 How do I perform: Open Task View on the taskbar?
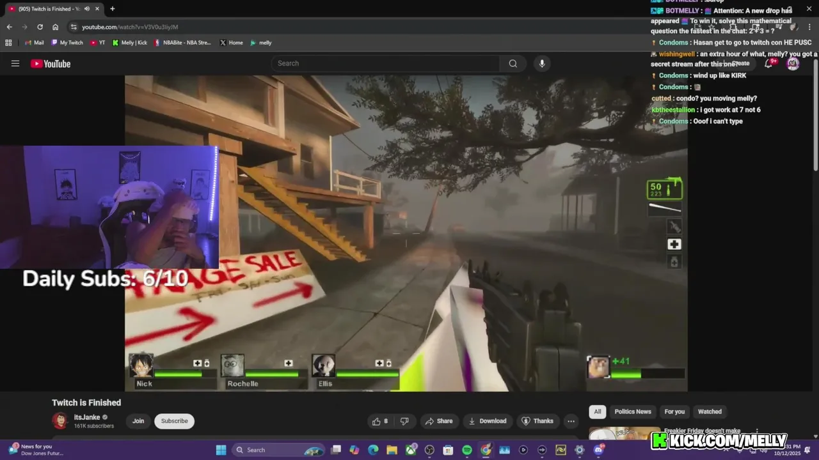point(336,450)
